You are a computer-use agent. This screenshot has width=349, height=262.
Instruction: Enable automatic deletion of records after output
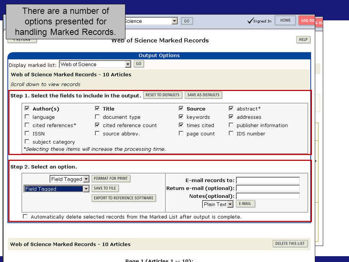(x=25, y=217)
